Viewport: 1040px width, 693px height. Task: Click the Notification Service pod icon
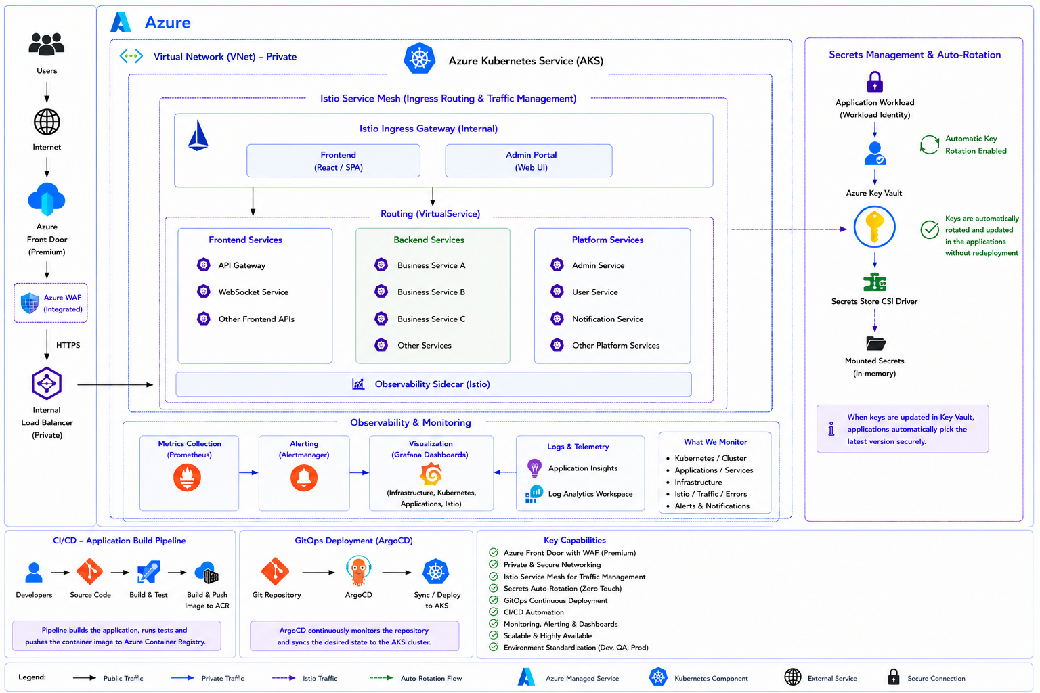[x=557, y=318]
